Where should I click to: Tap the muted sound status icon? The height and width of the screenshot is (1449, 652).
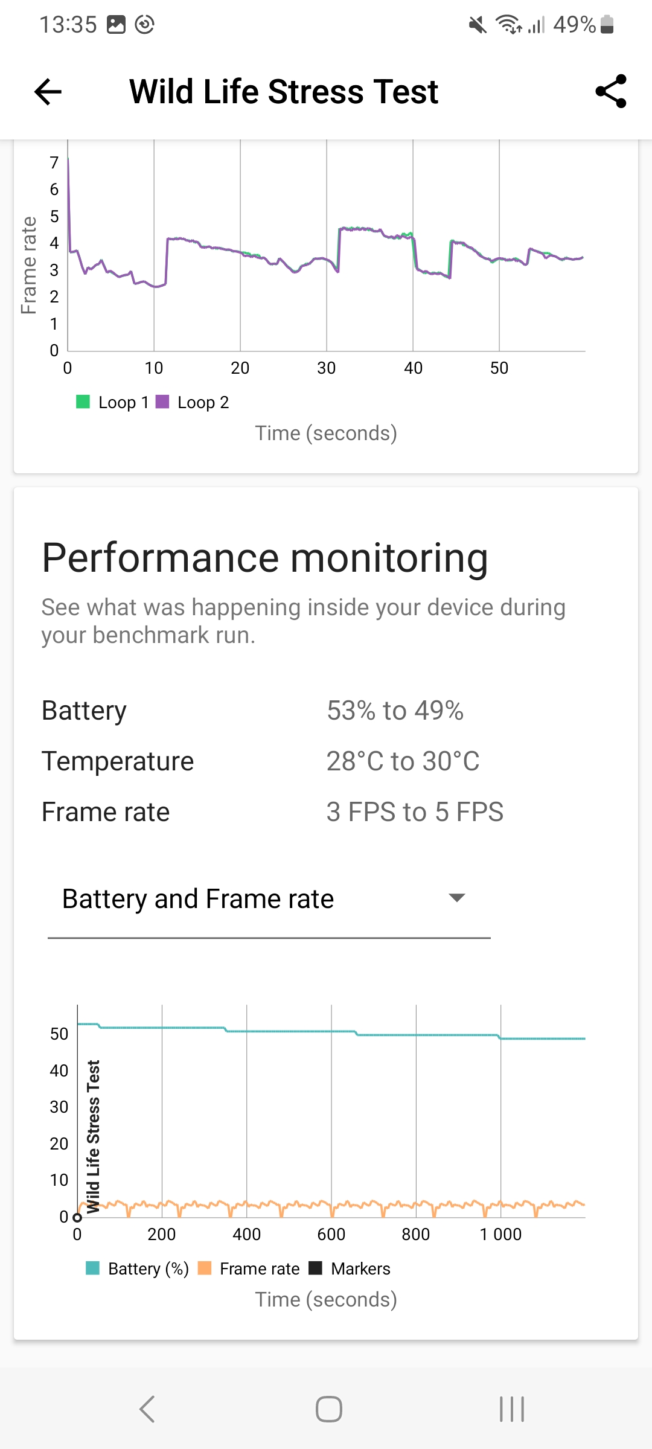tap(478, 25)
